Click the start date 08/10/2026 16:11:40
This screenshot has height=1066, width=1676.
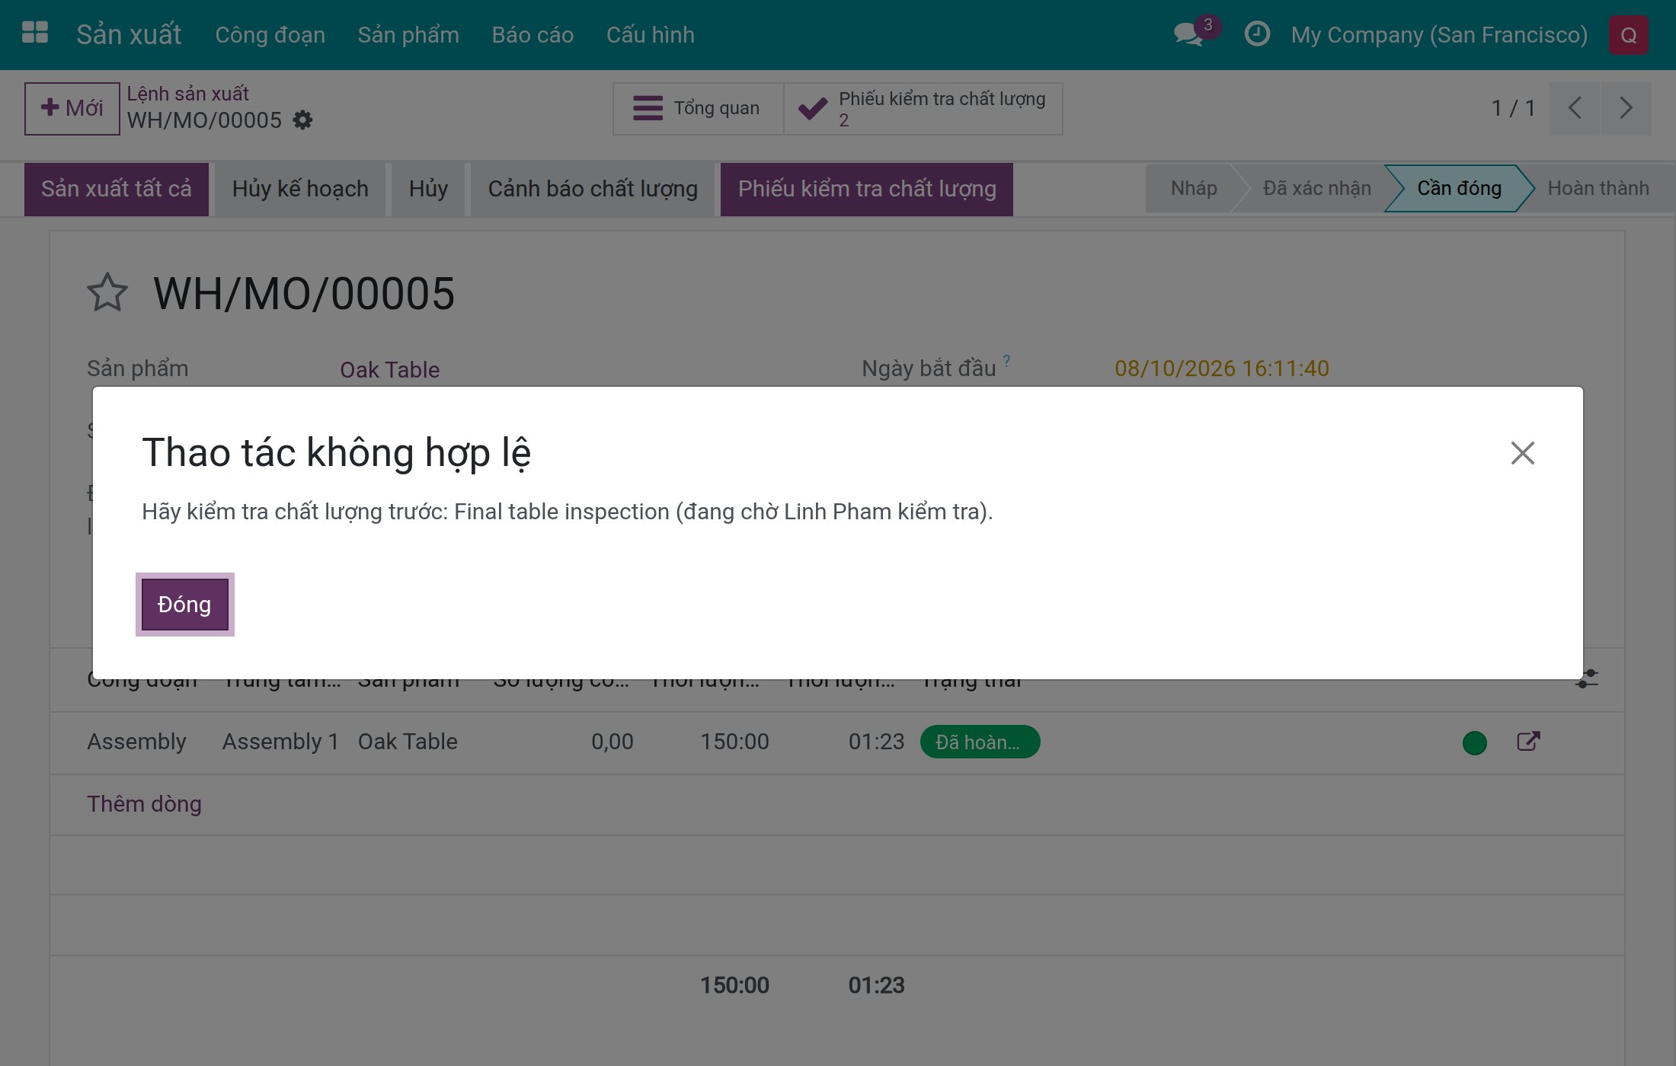click(1222, 369)
